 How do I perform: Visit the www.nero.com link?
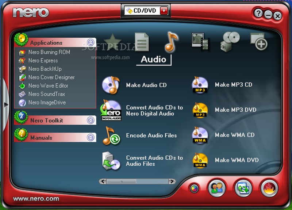coord(36,199)
